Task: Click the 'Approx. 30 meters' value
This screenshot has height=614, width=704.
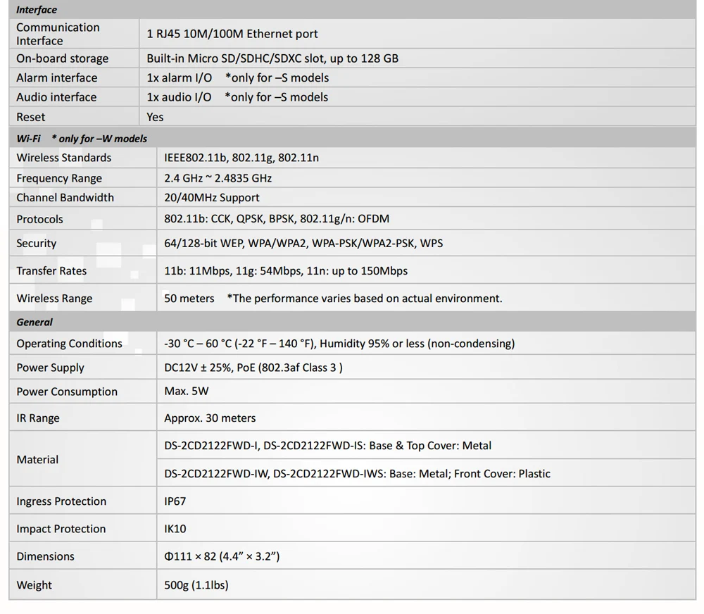Action: [210, 418]
